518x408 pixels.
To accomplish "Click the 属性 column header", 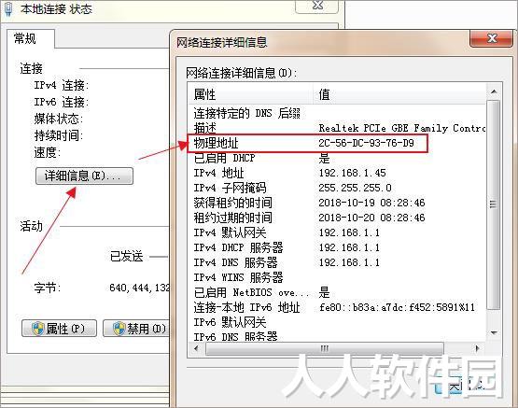I will tap(250, 94).
